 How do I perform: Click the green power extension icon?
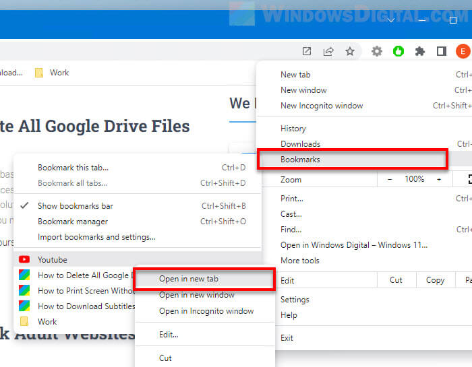(x=399, y=51)
